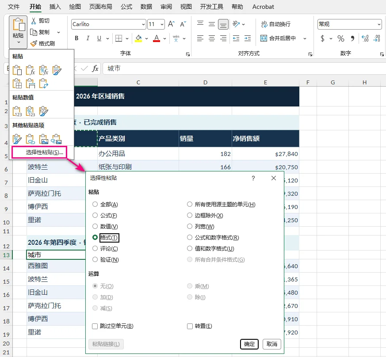Align text right in the ribbon
This screenshot has height=357, width=386.
223,38
